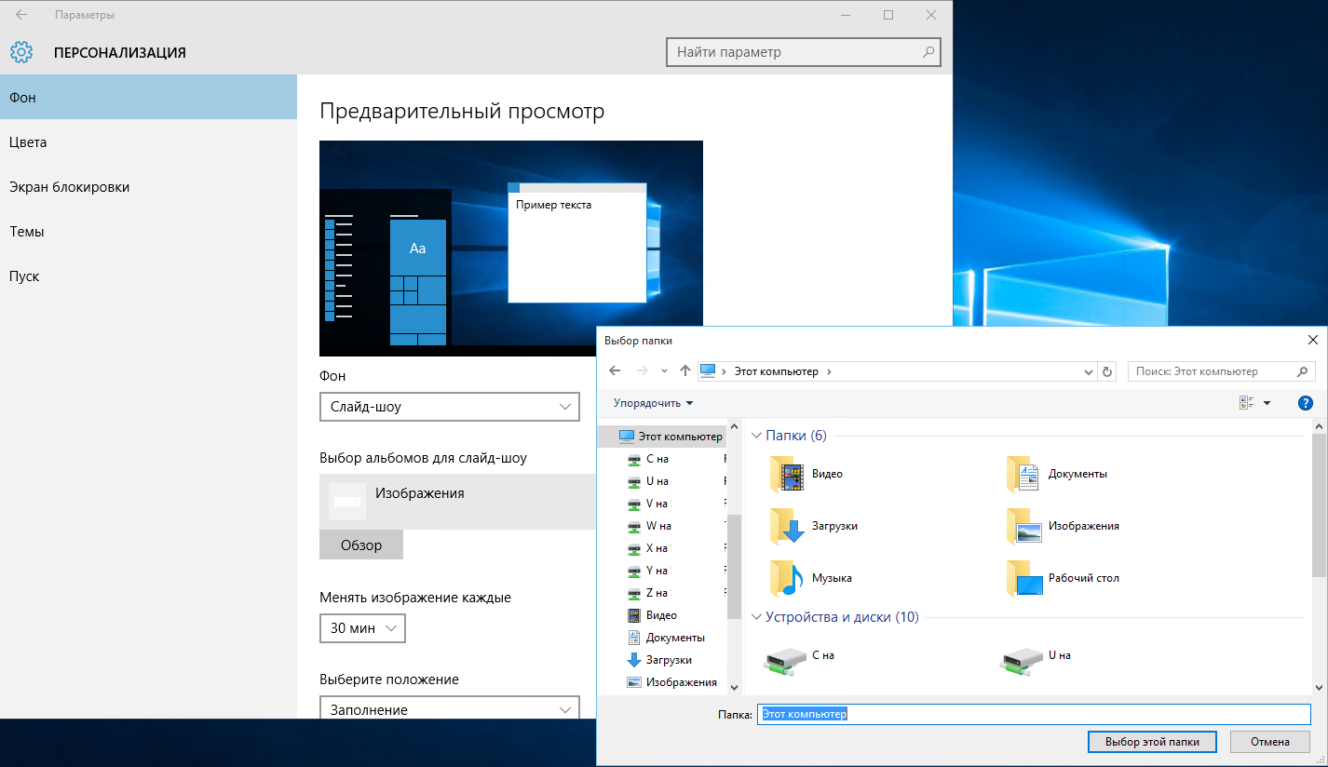Image resolution: width=1328 pixels, height=767 pixels.
Task: Go back in folder dialog
Action: pos(615,370)
